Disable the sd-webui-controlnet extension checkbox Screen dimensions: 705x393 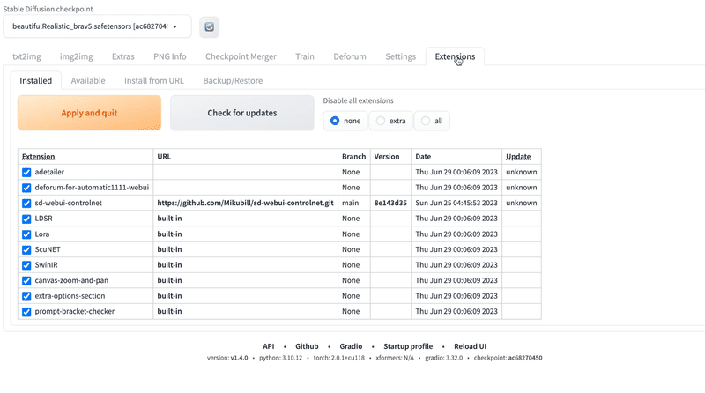(x=26, y=203)
